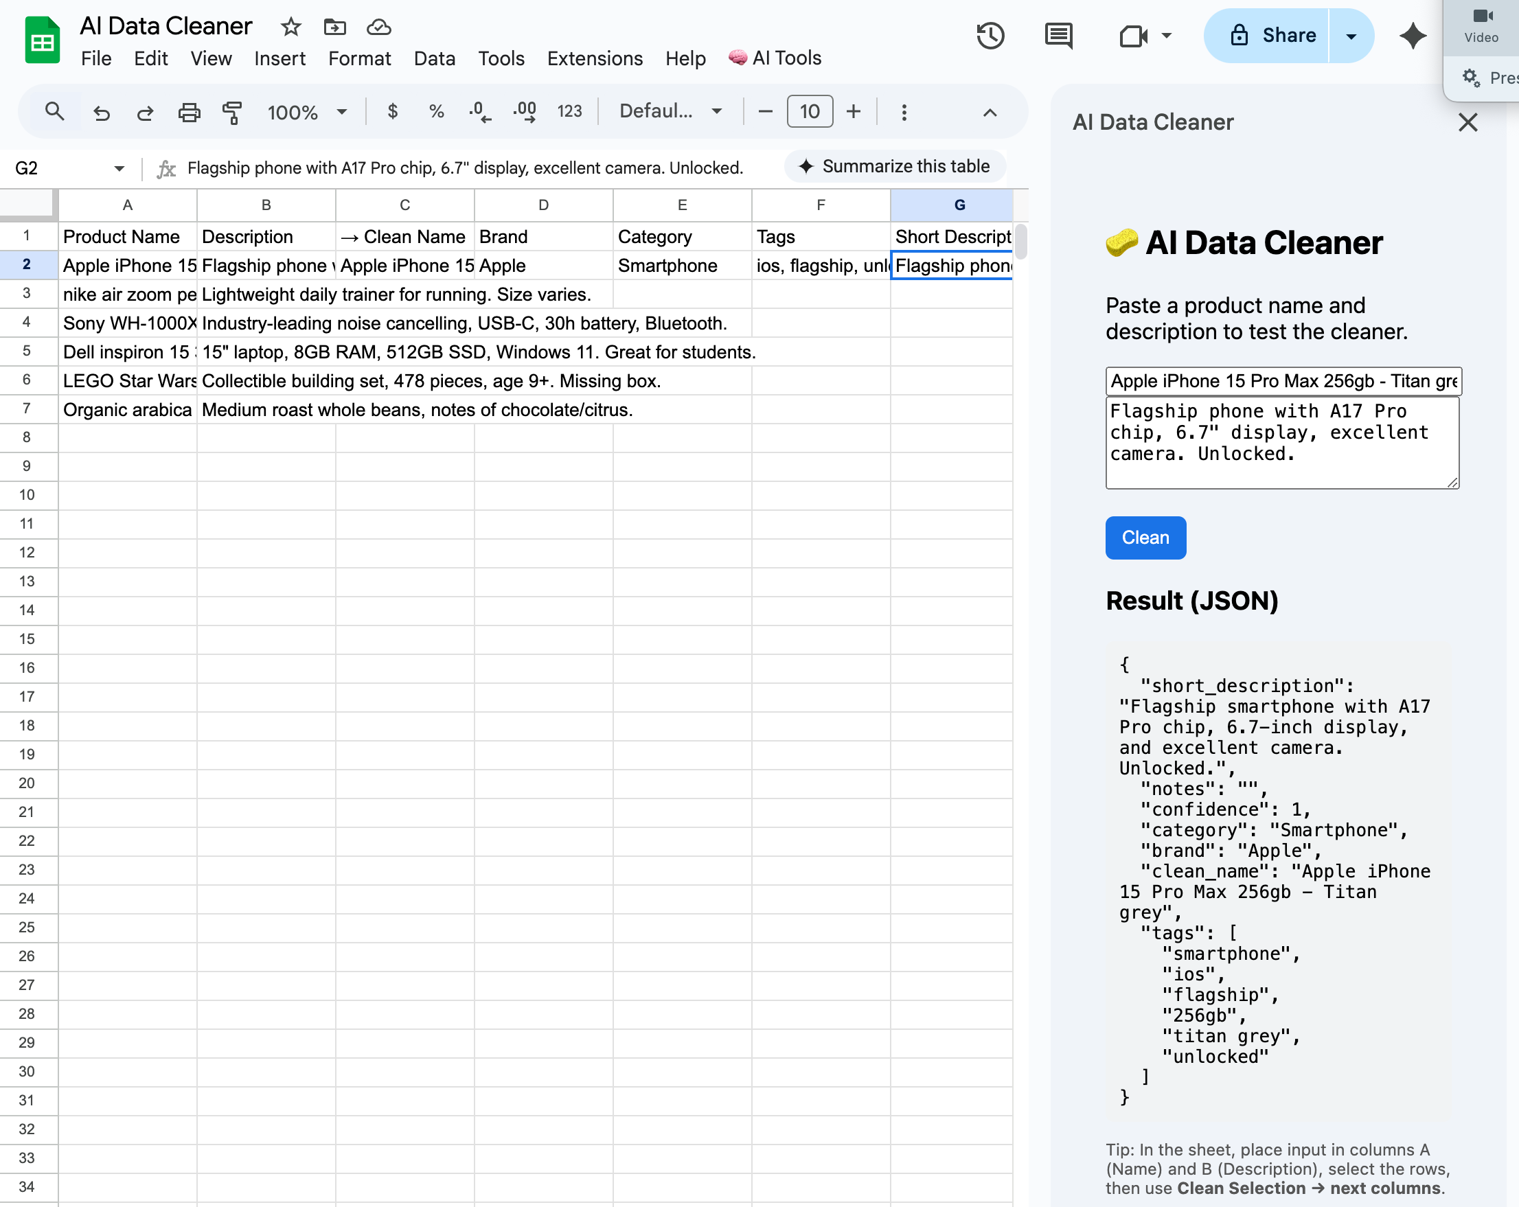The width and height of the screenshot is (1519, 1207).
Task: Check the document saved cloud status
Action: point(378,27)
